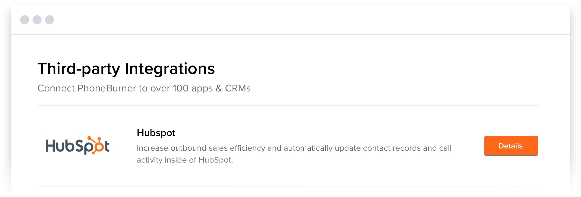
Task: Click the 'Integrations' word in heading
Action: point(170,69)
